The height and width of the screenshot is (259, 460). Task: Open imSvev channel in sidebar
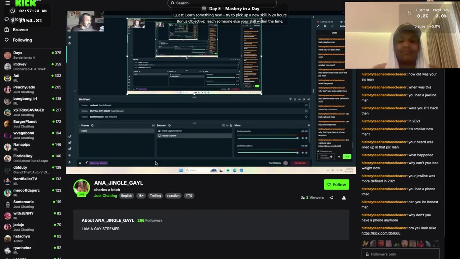(x=32, y=67)
